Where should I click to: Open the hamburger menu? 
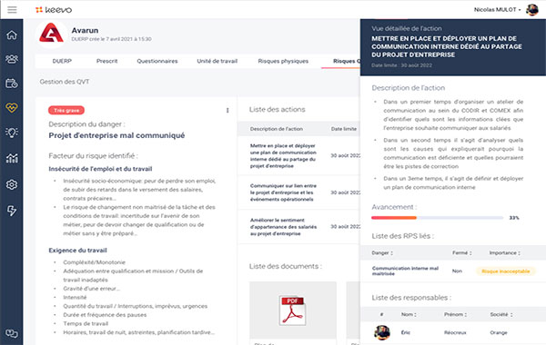pyautogui.click(x=12, y=9)
